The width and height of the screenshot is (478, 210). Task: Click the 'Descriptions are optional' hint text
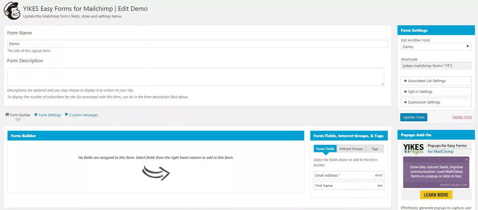tap(70, 90)
